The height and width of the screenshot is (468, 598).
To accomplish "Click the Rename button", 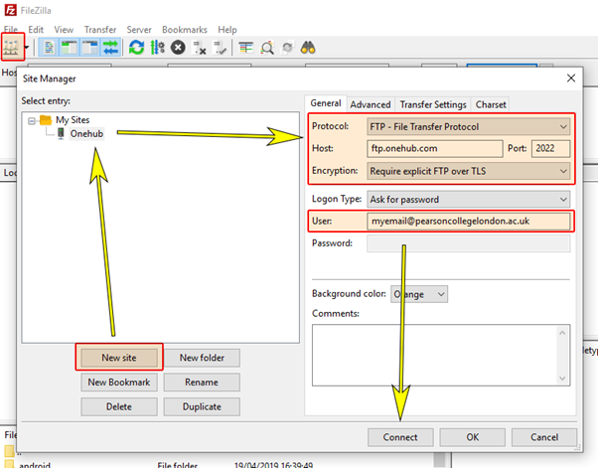I will pyautogui.click(x=202, y=383).
